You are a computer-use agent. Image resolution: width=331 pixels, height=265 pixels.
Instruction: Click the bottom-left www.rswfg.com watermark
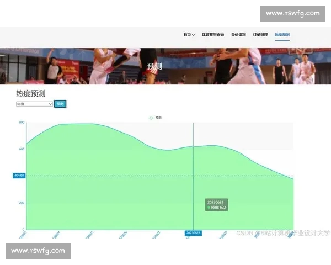point(38,251)
